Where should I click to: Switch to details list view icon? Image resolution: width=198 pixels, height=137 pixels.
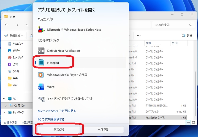click(188, 122)
